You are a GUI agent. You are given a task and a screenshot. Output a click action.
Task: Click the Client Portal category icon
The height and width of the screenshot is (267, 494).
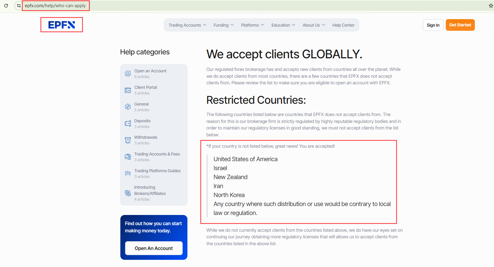pyautogui.click(x=128, y=90)
